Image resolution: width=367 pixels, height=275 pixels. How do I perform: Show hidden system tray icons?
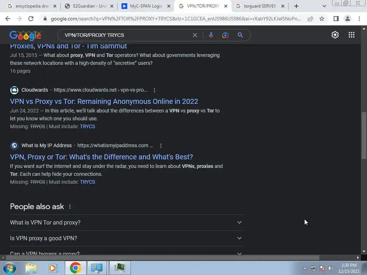[305, 268]
